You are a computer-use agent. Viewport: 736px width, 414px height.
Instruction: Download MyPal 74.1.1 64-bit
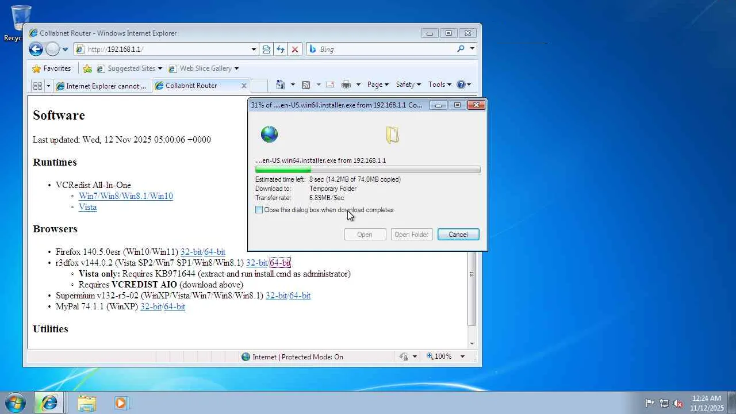pyautogui.click(x=175, y=306)
